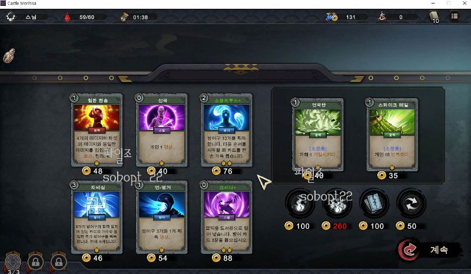Buy the ninja defense card priced 54
471x274 pixels.
click(161, 217)
